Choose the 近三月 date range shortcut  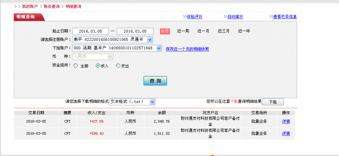coord(223,31)
